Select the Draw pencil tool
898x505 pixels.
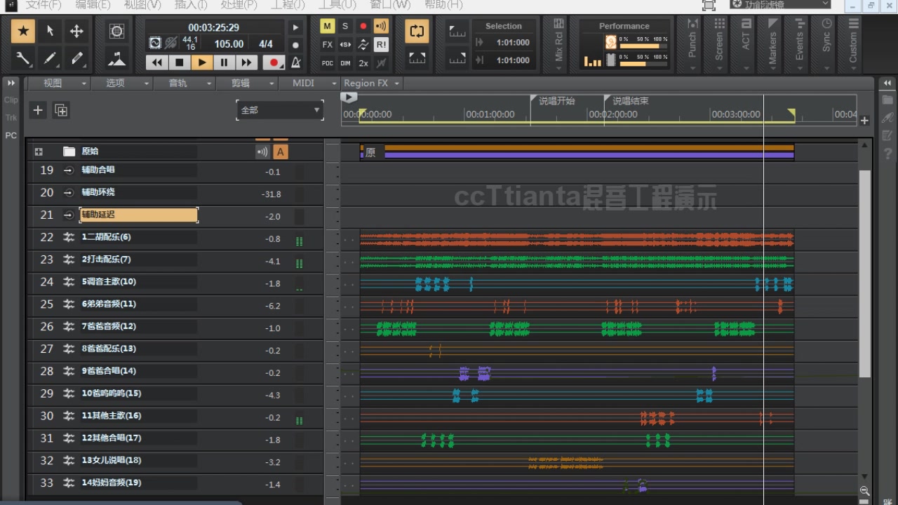tap(50, 58)
